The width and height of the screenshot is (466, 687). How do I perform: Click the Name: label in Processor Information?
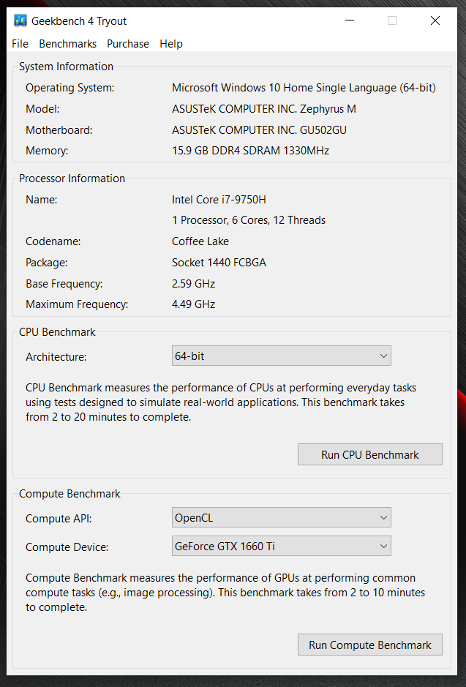[41, 200]
